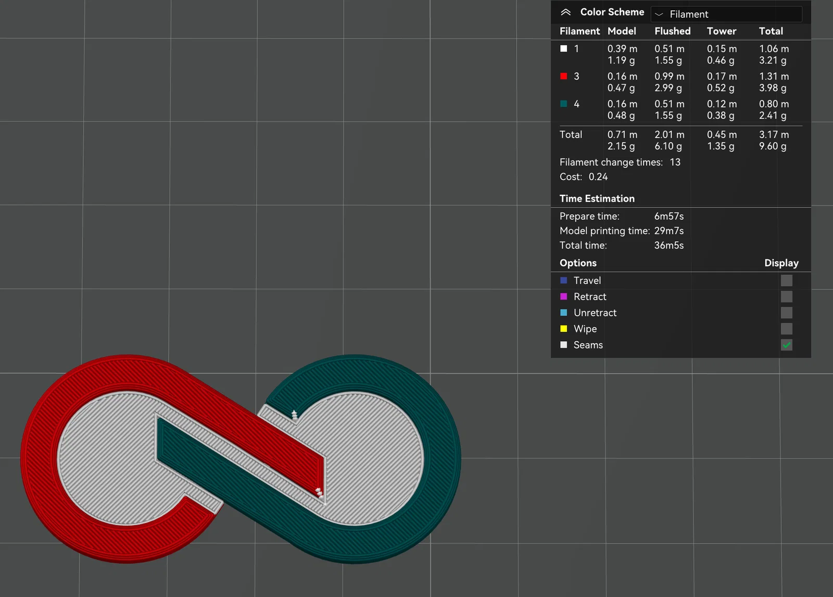Viewport: 833px width, 597px height.
Task: Click filament 1 model value 0.39 m
Action: click(622, 48)
